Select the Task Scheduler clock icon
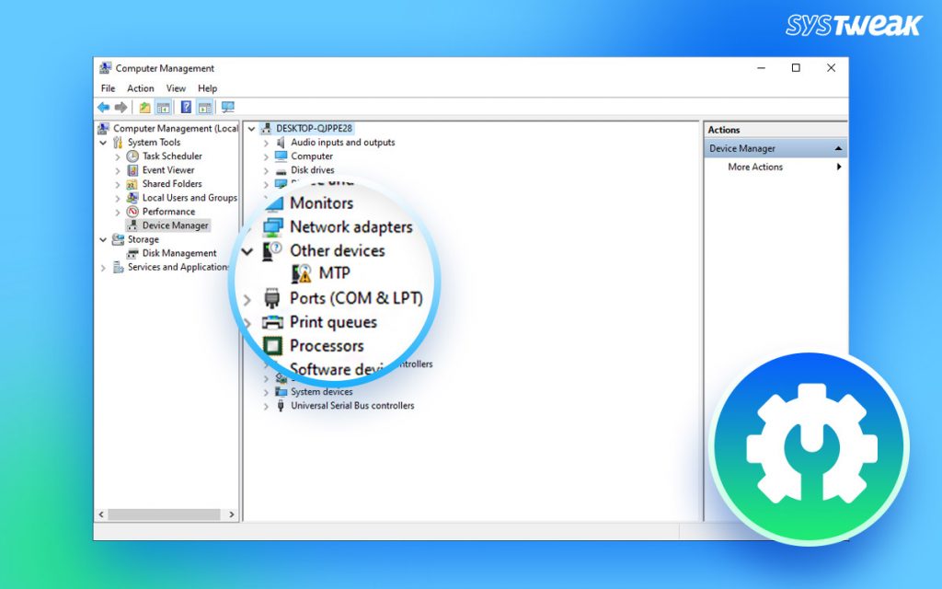 point(132,156)
